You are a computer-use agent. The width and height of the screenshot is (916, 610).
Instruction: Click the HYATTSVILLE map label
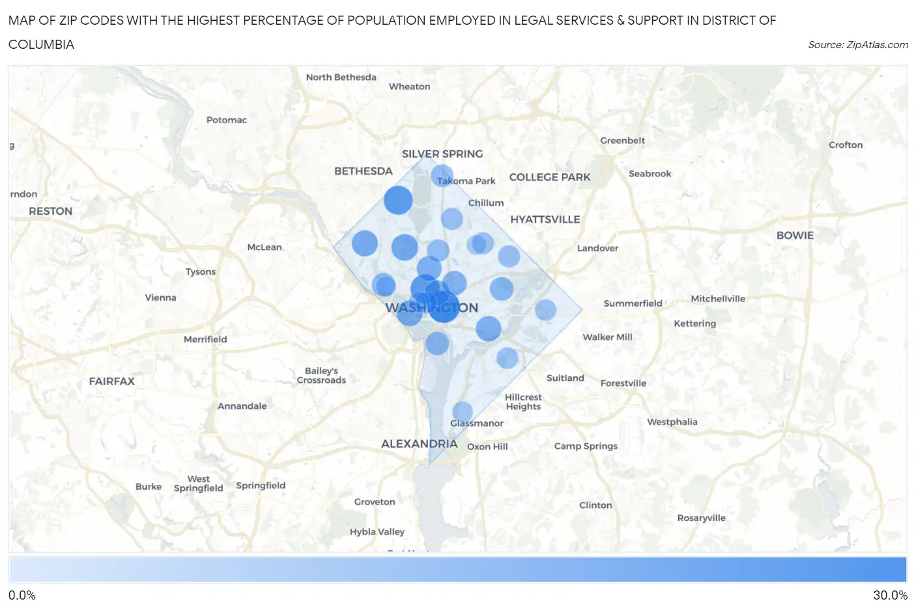click(x=545, y=219)
